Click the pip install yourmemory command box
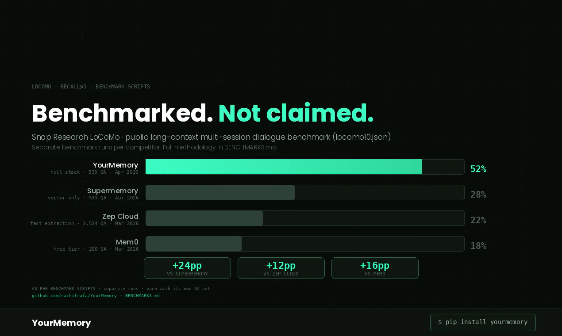 [x=483, y=322]
